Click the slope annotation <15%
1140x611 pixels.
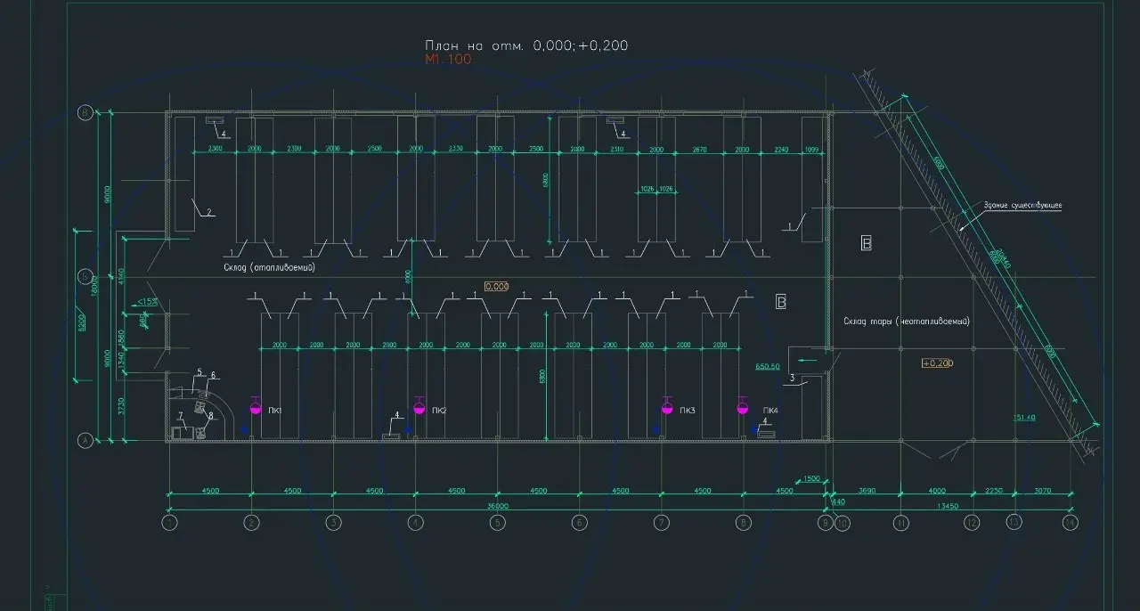point(148,302)
